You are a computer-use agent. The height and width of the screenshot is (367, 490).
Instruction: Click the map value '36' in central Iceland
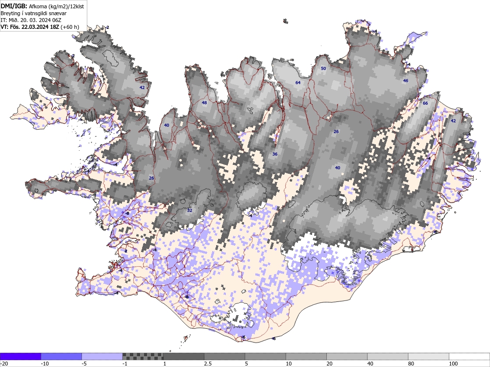(x=275, y=154)
